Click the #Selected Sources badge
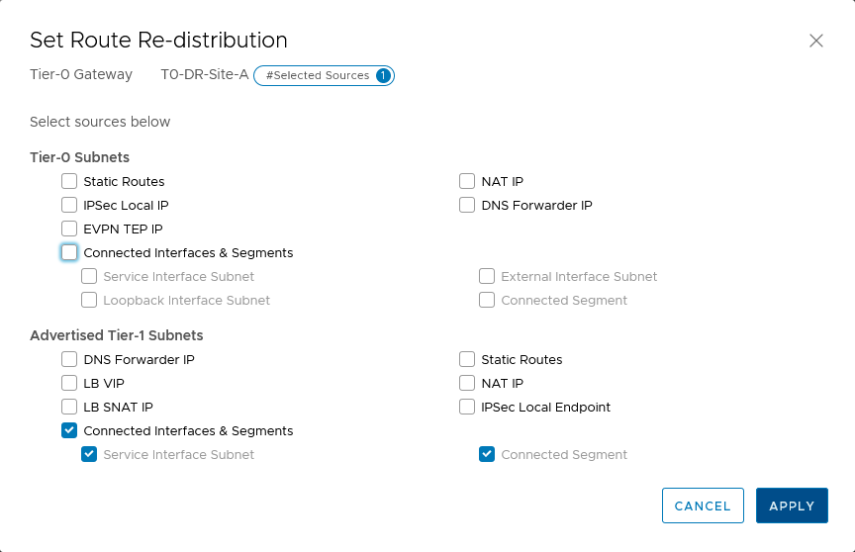 (x=324, y=76)
